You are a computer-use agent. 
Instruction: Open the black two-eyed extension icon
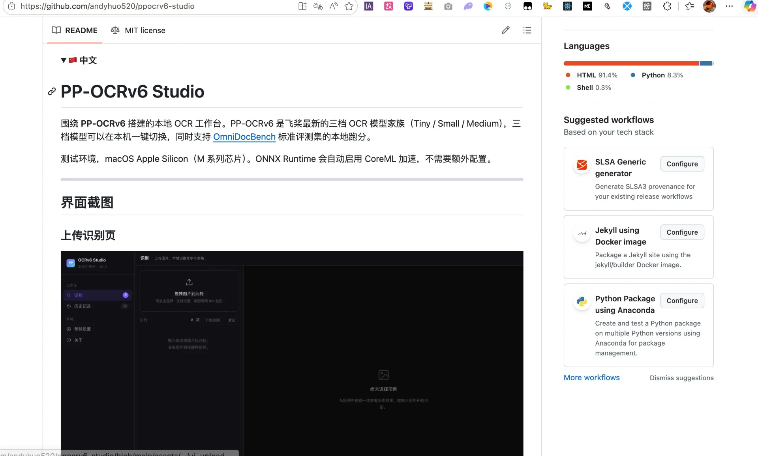(x=528, y=6)
